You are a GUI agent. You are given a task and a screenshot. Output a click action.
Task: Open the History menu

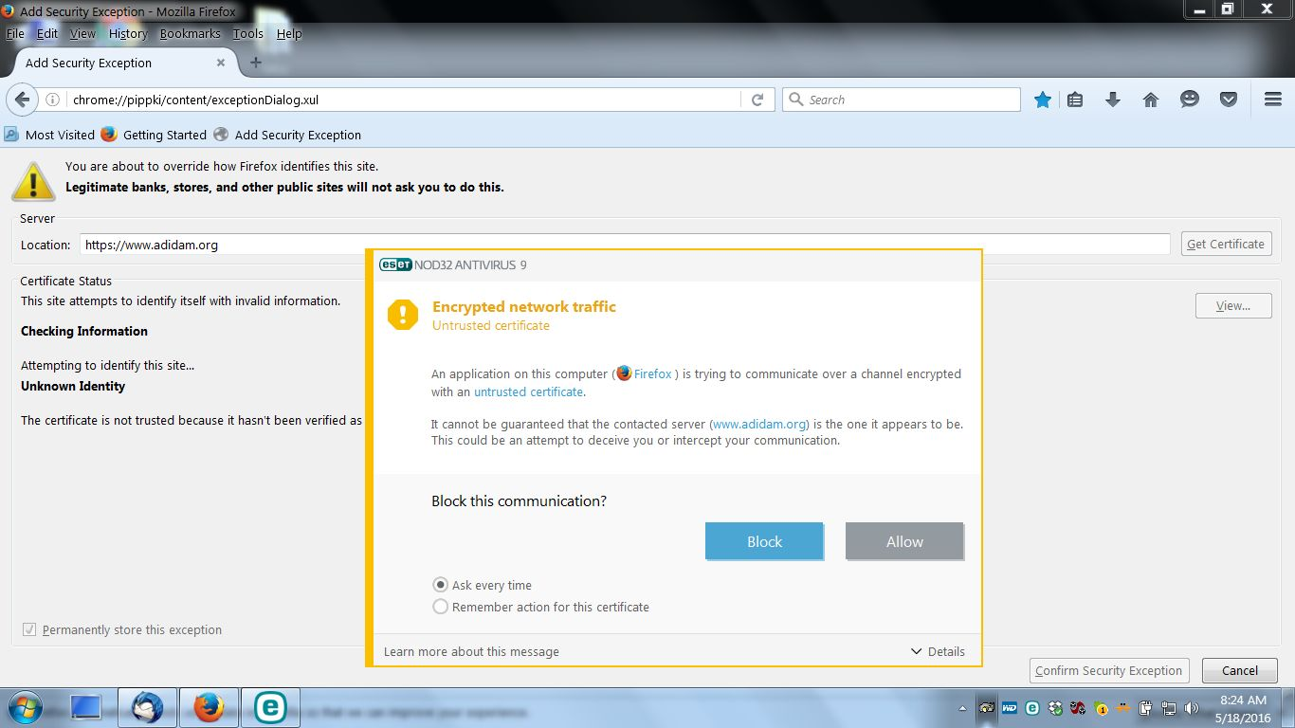(x=128, y=33)
